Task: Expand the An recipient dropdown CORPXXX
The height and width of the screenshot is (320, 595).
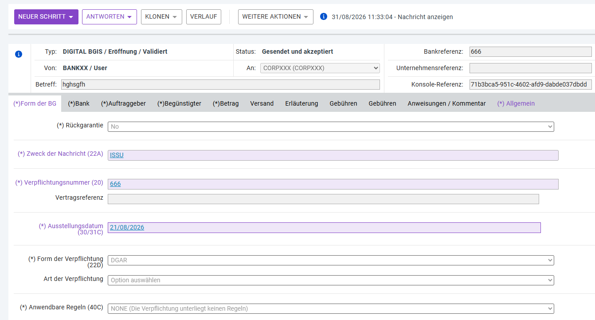Action: [320, 68]
